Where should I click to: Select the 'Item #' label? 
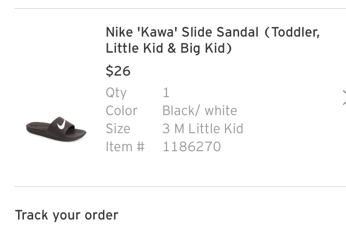[125, 146]
